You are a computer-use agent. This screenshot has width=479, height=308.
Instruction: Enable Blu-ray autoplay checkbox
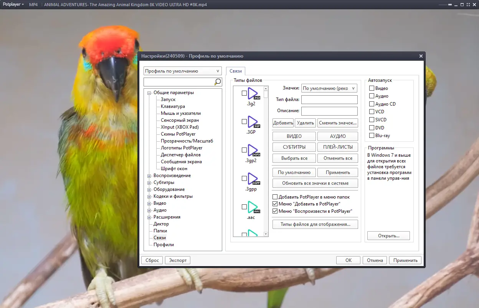[372, 136]
